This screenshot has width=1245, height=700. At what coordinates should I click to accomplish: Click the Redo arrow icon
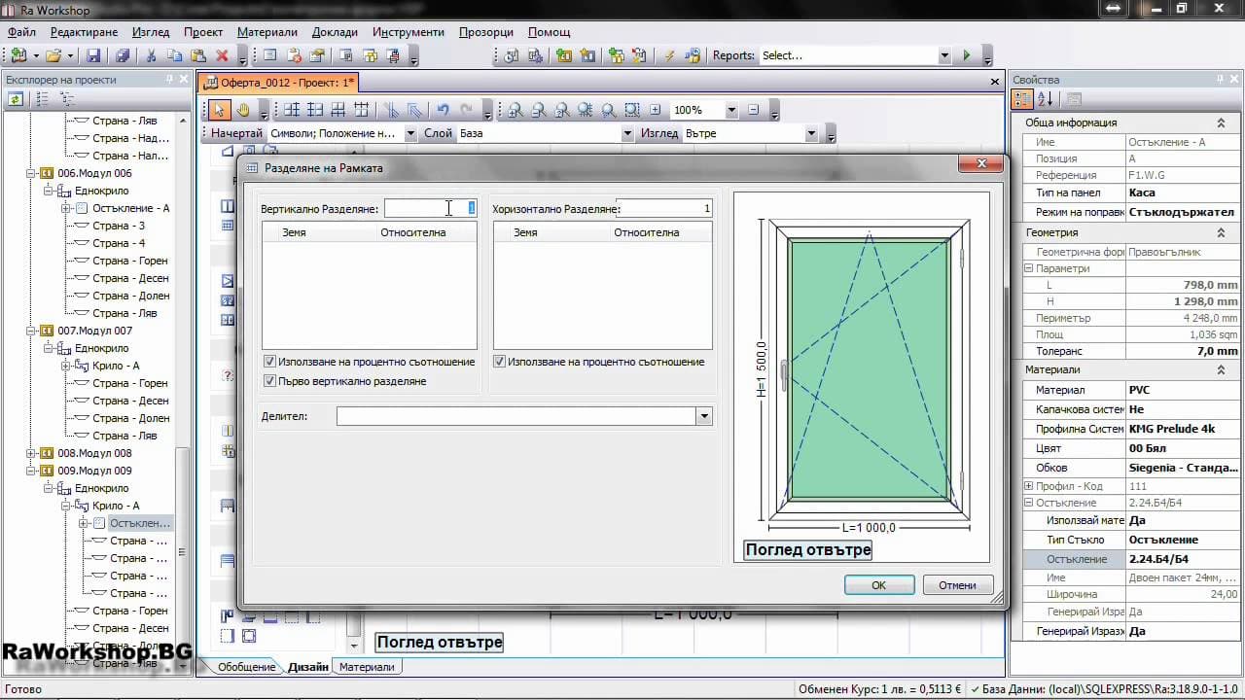466,110
